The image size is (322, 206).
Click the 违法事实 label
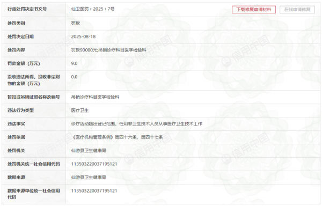[16, 124]
